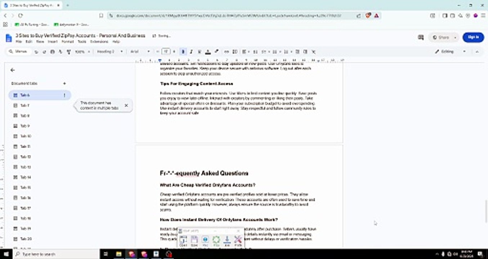
Task: Select Tab 6 in document tabs
Action: pyautogui.click(x=40, y=95)
